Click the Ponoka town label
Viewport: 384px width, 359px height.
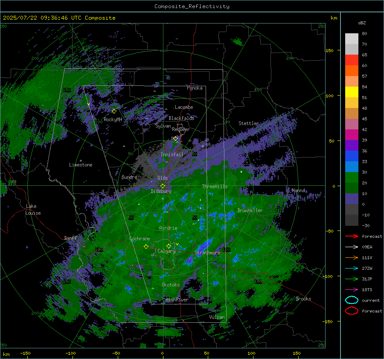tap(195, 88)
